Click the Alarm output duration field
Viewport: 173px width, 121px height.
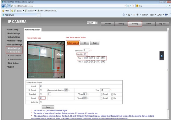point(66,90)
